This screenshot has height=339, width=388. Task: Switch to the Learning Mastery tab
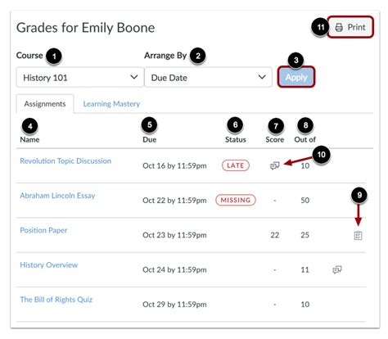point(111,104)
